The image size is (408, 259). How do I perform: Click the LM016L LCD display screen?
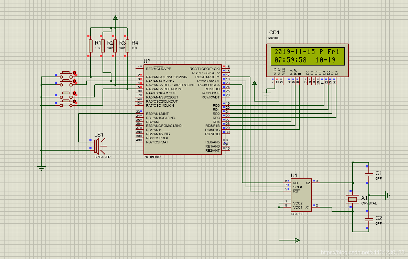tap(308, 56)
